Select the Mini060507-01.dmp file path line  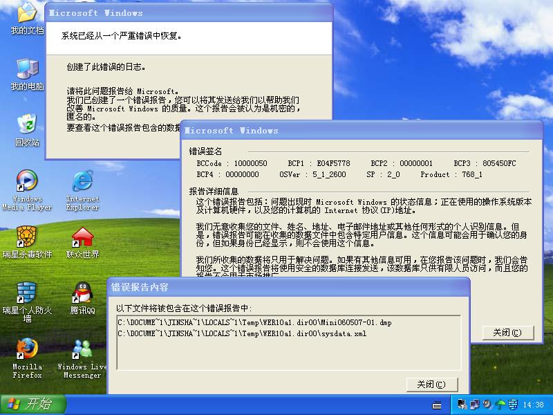254,322
